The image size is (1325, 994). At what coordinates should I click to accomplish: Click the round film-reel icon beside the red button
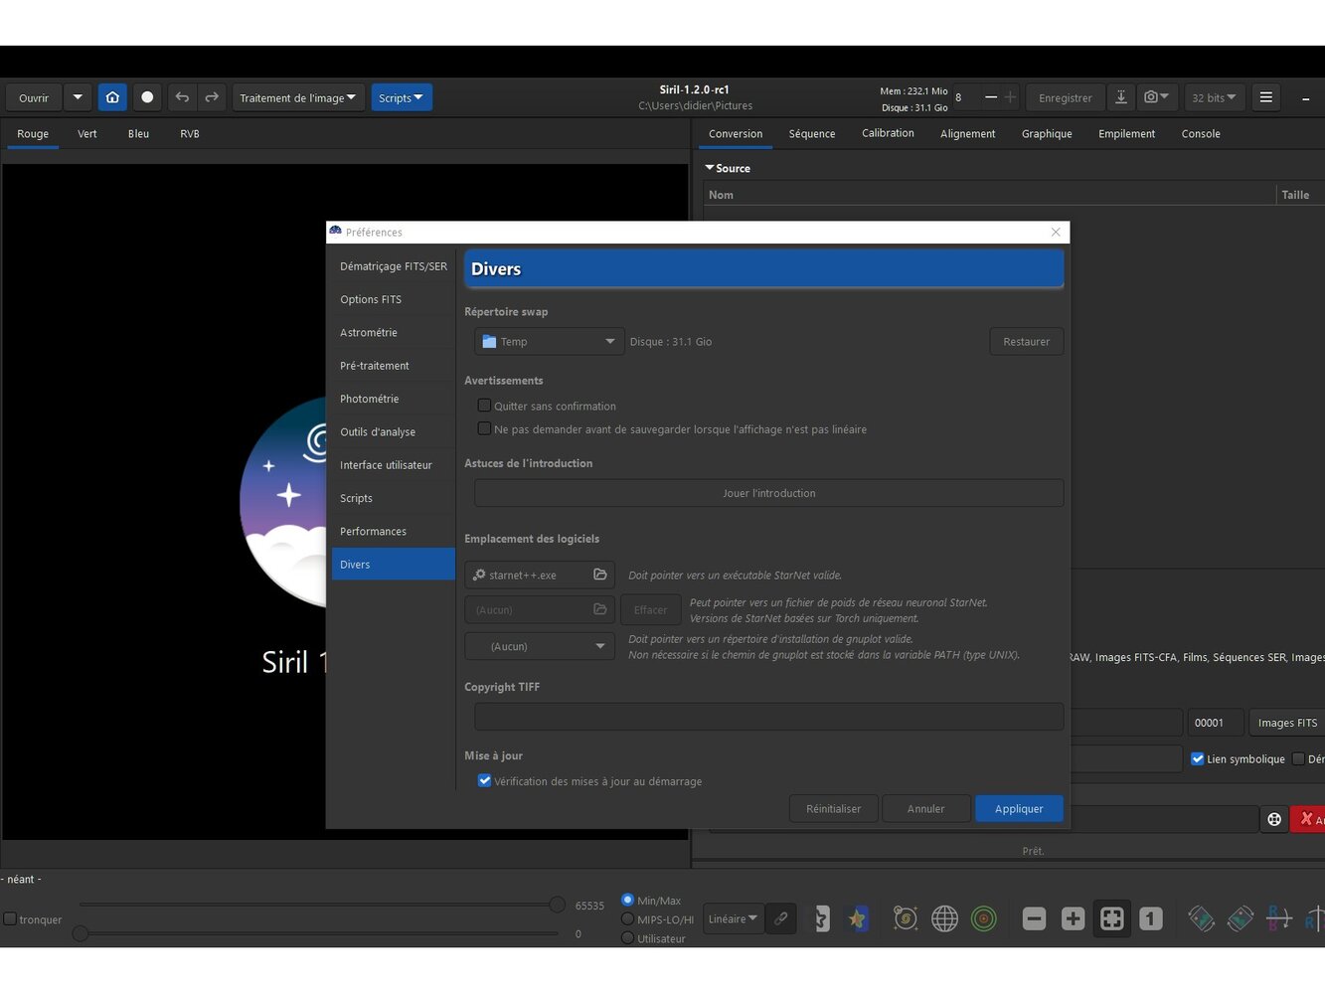[x=1274, y=819]
